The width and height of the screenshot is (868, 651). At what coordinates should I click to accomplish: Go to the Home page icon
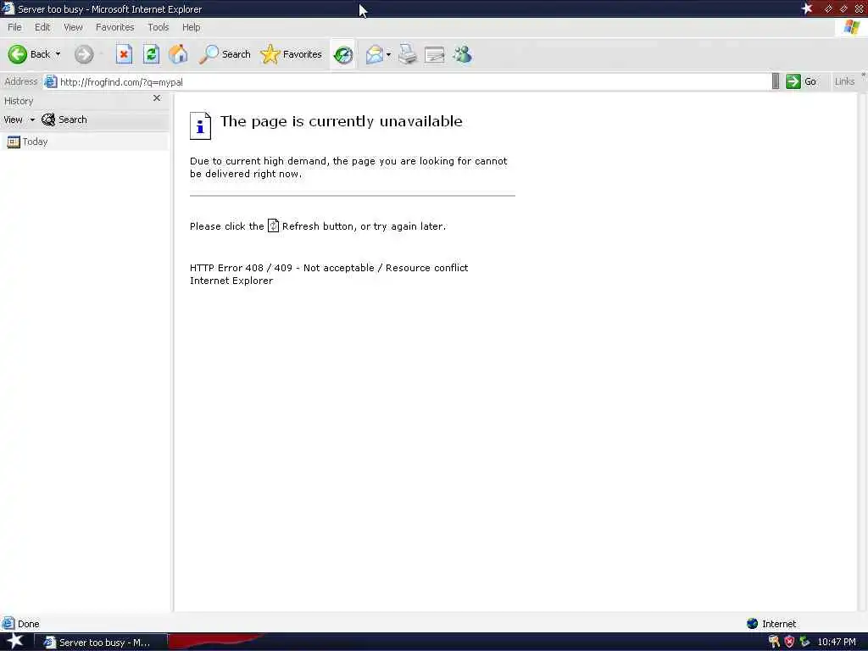tap(178, 54)
